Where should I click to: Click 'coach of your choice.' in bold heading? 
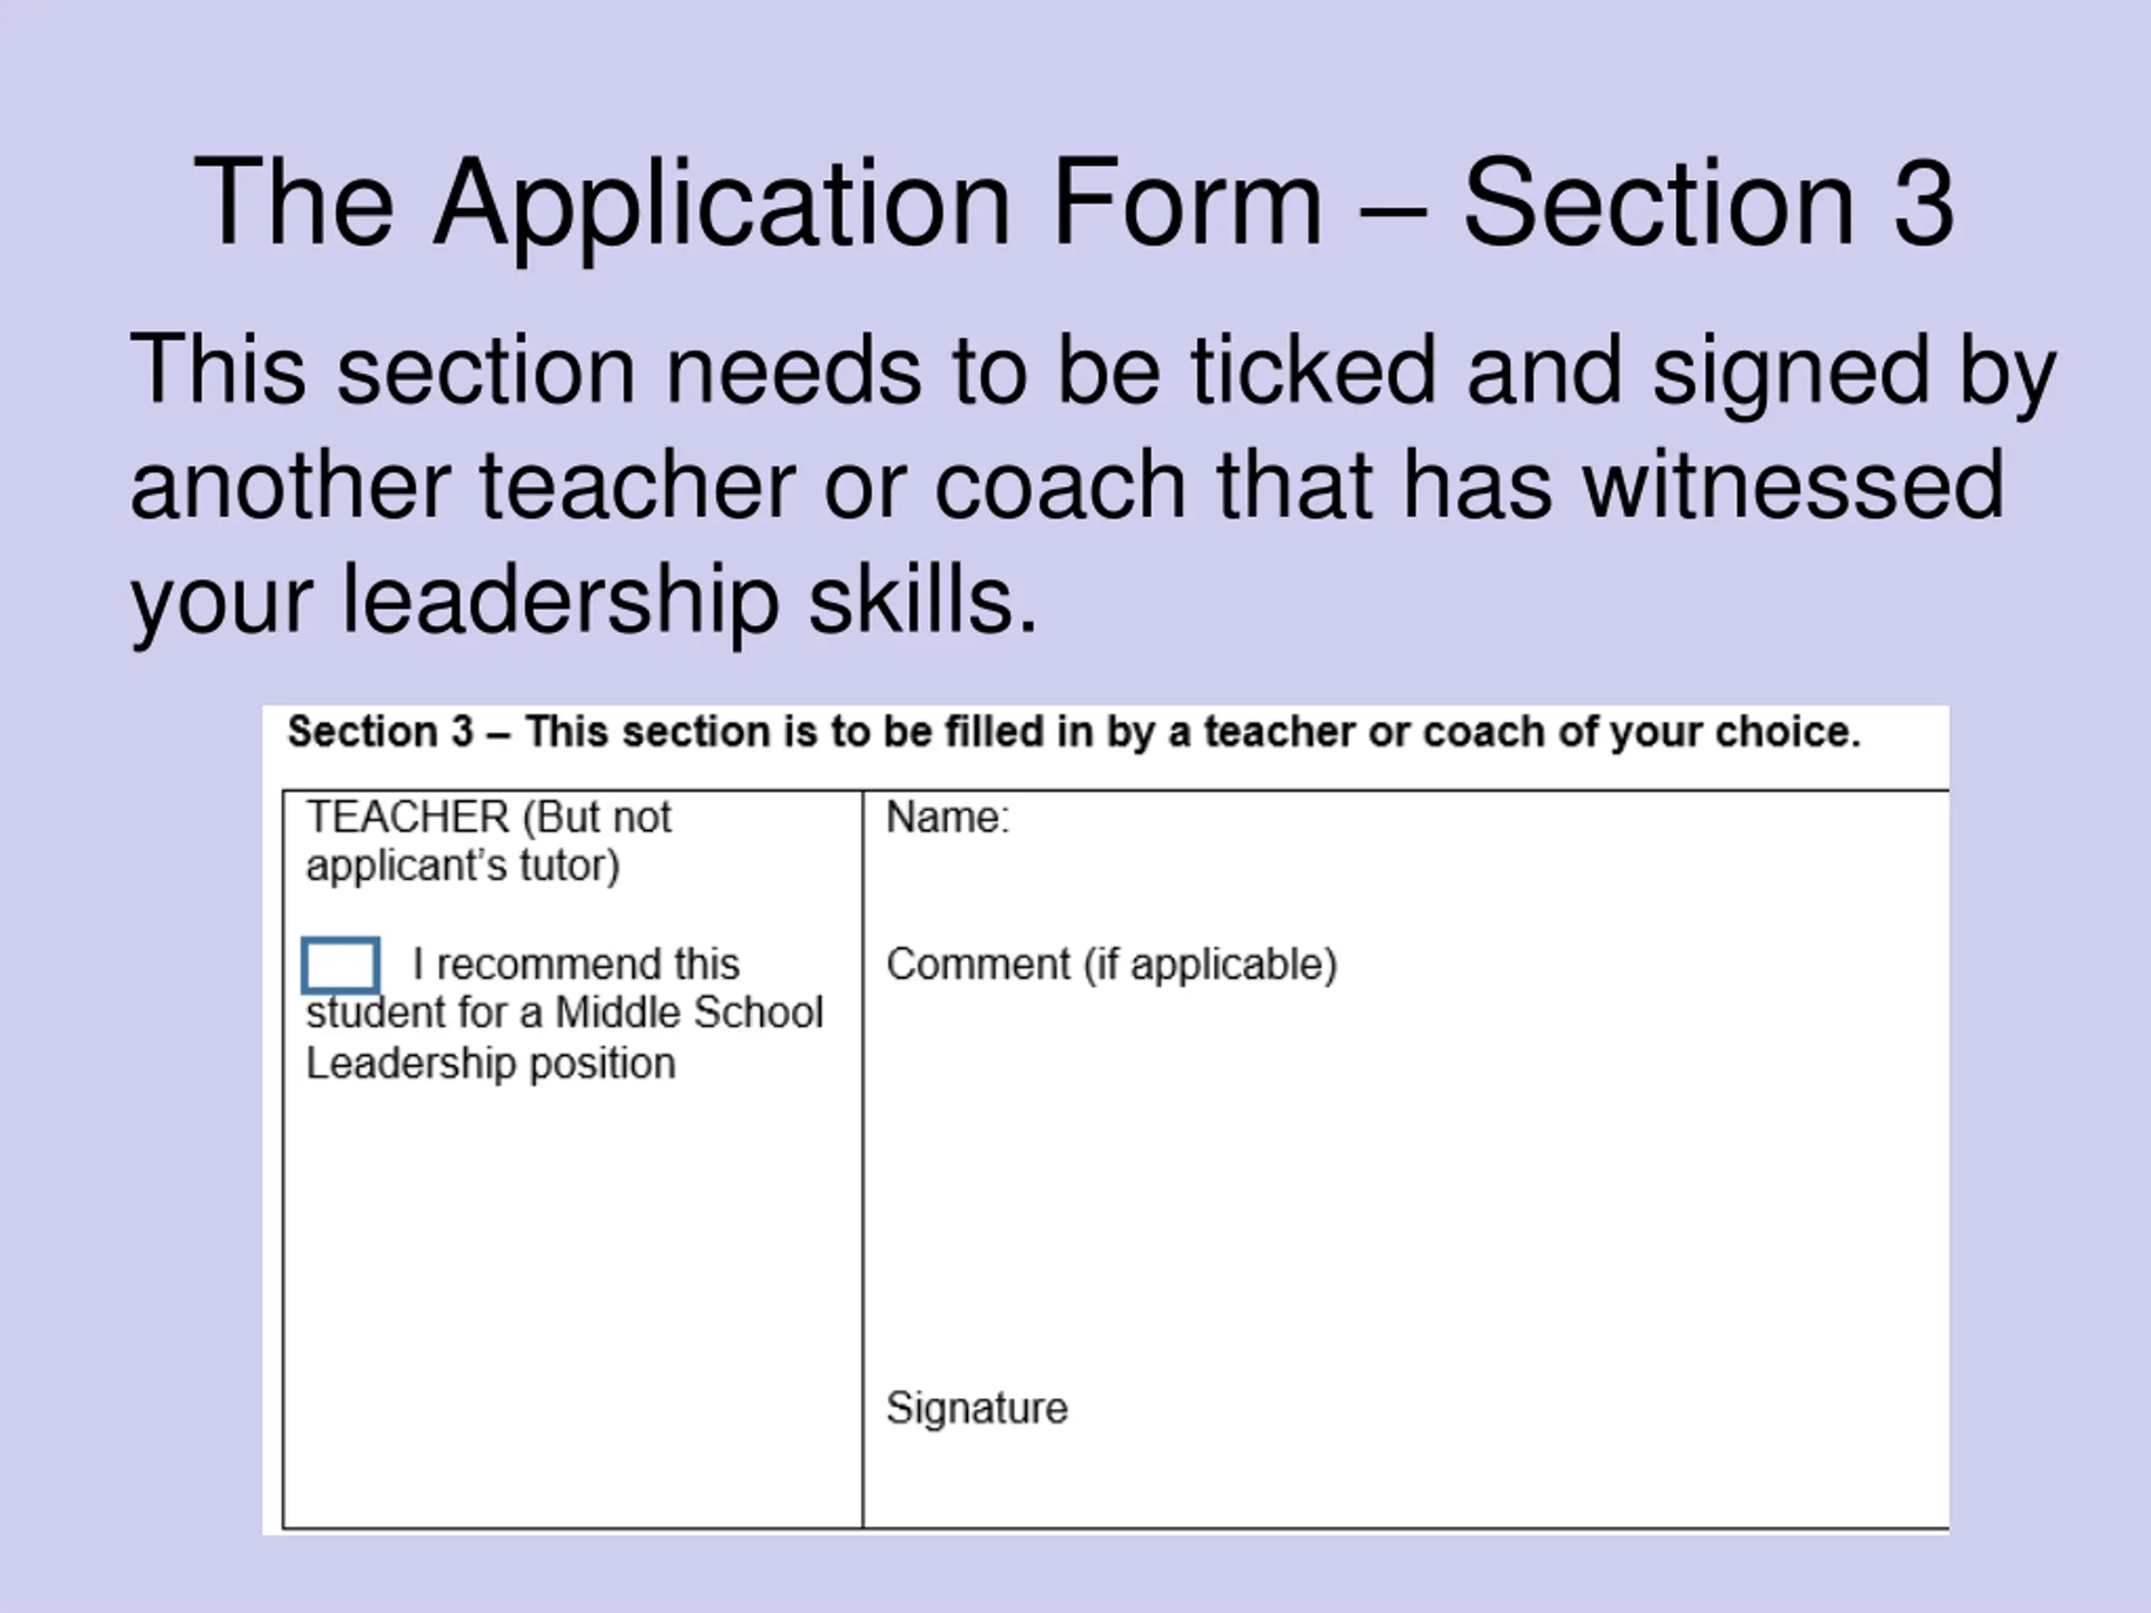point(1642,732)
